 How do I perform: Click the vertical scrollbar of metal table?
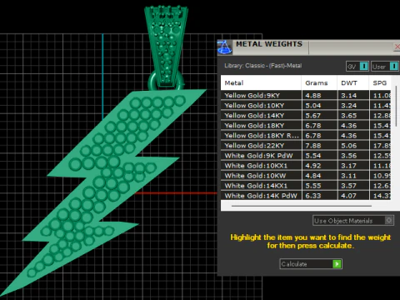[x=396, y=106]
